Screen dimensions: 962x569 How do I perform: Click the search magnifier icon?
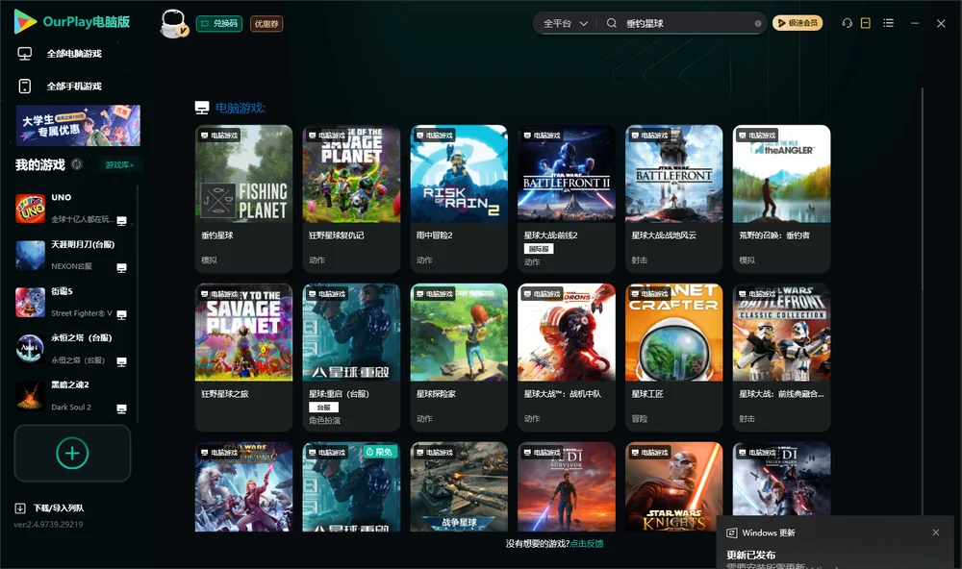click(x=612, y=23)
